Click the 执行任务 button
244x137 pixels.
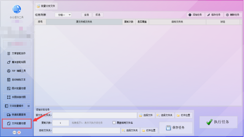[x=218, y=122]
